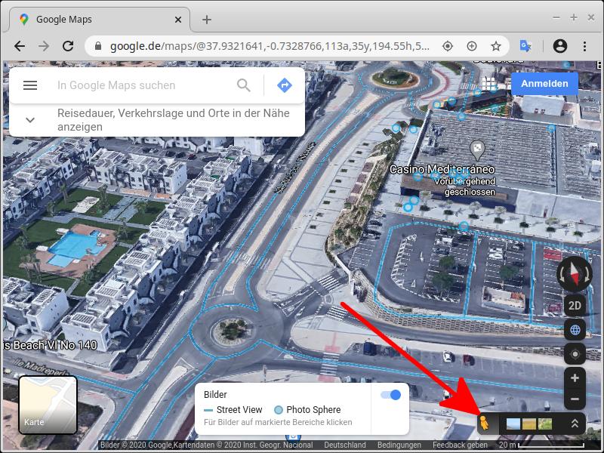The height and width of the screenshot is (453, 604).
Task: Click the Anmelden sign-in button
Action: point(544,84)
